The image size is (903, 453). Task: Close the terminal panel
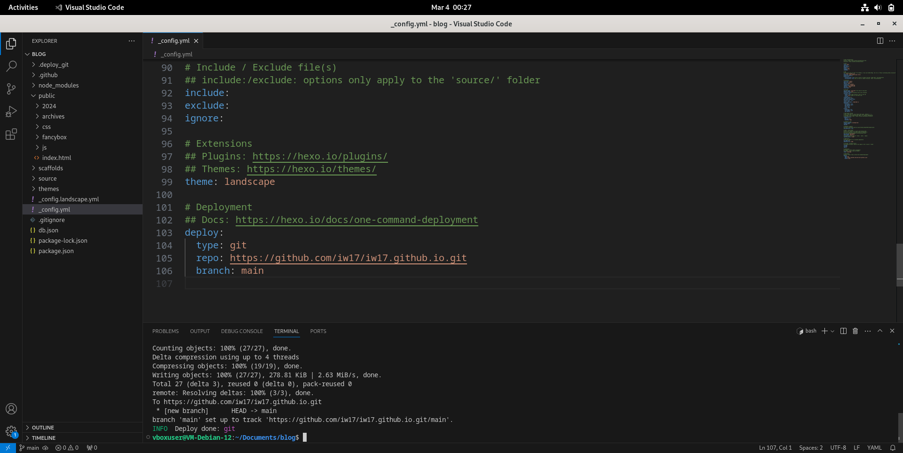(892, 331)
